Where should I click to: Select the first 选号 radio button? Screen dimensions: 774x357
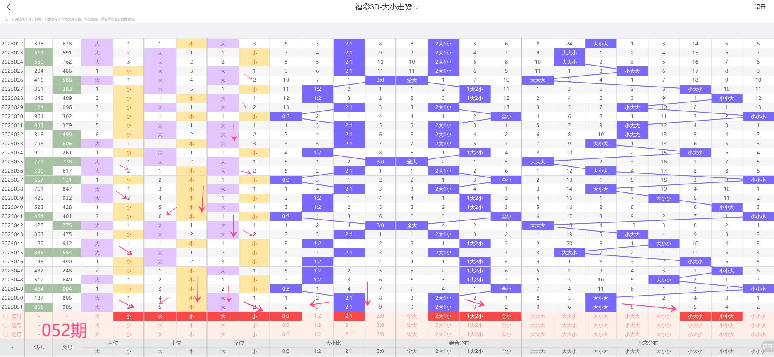click(6, 316)
